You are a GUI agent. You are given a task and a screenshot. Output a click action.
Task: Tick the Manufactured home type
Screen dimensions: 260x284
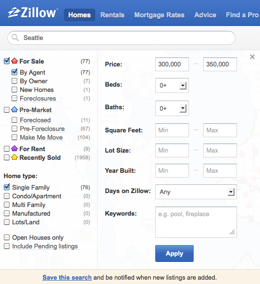coord(7,213)
